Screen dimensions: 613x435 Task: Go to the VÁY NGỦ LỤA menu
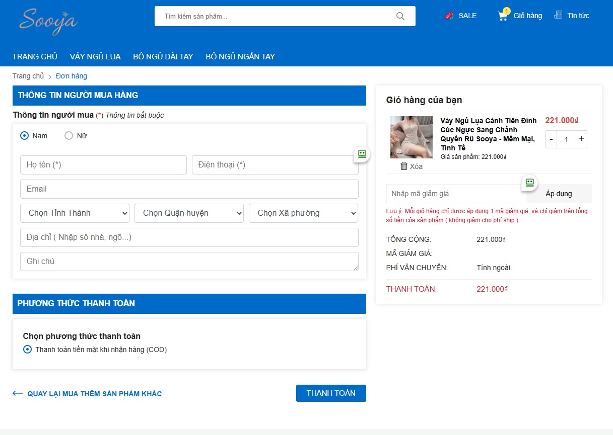(x=95, y=56)
